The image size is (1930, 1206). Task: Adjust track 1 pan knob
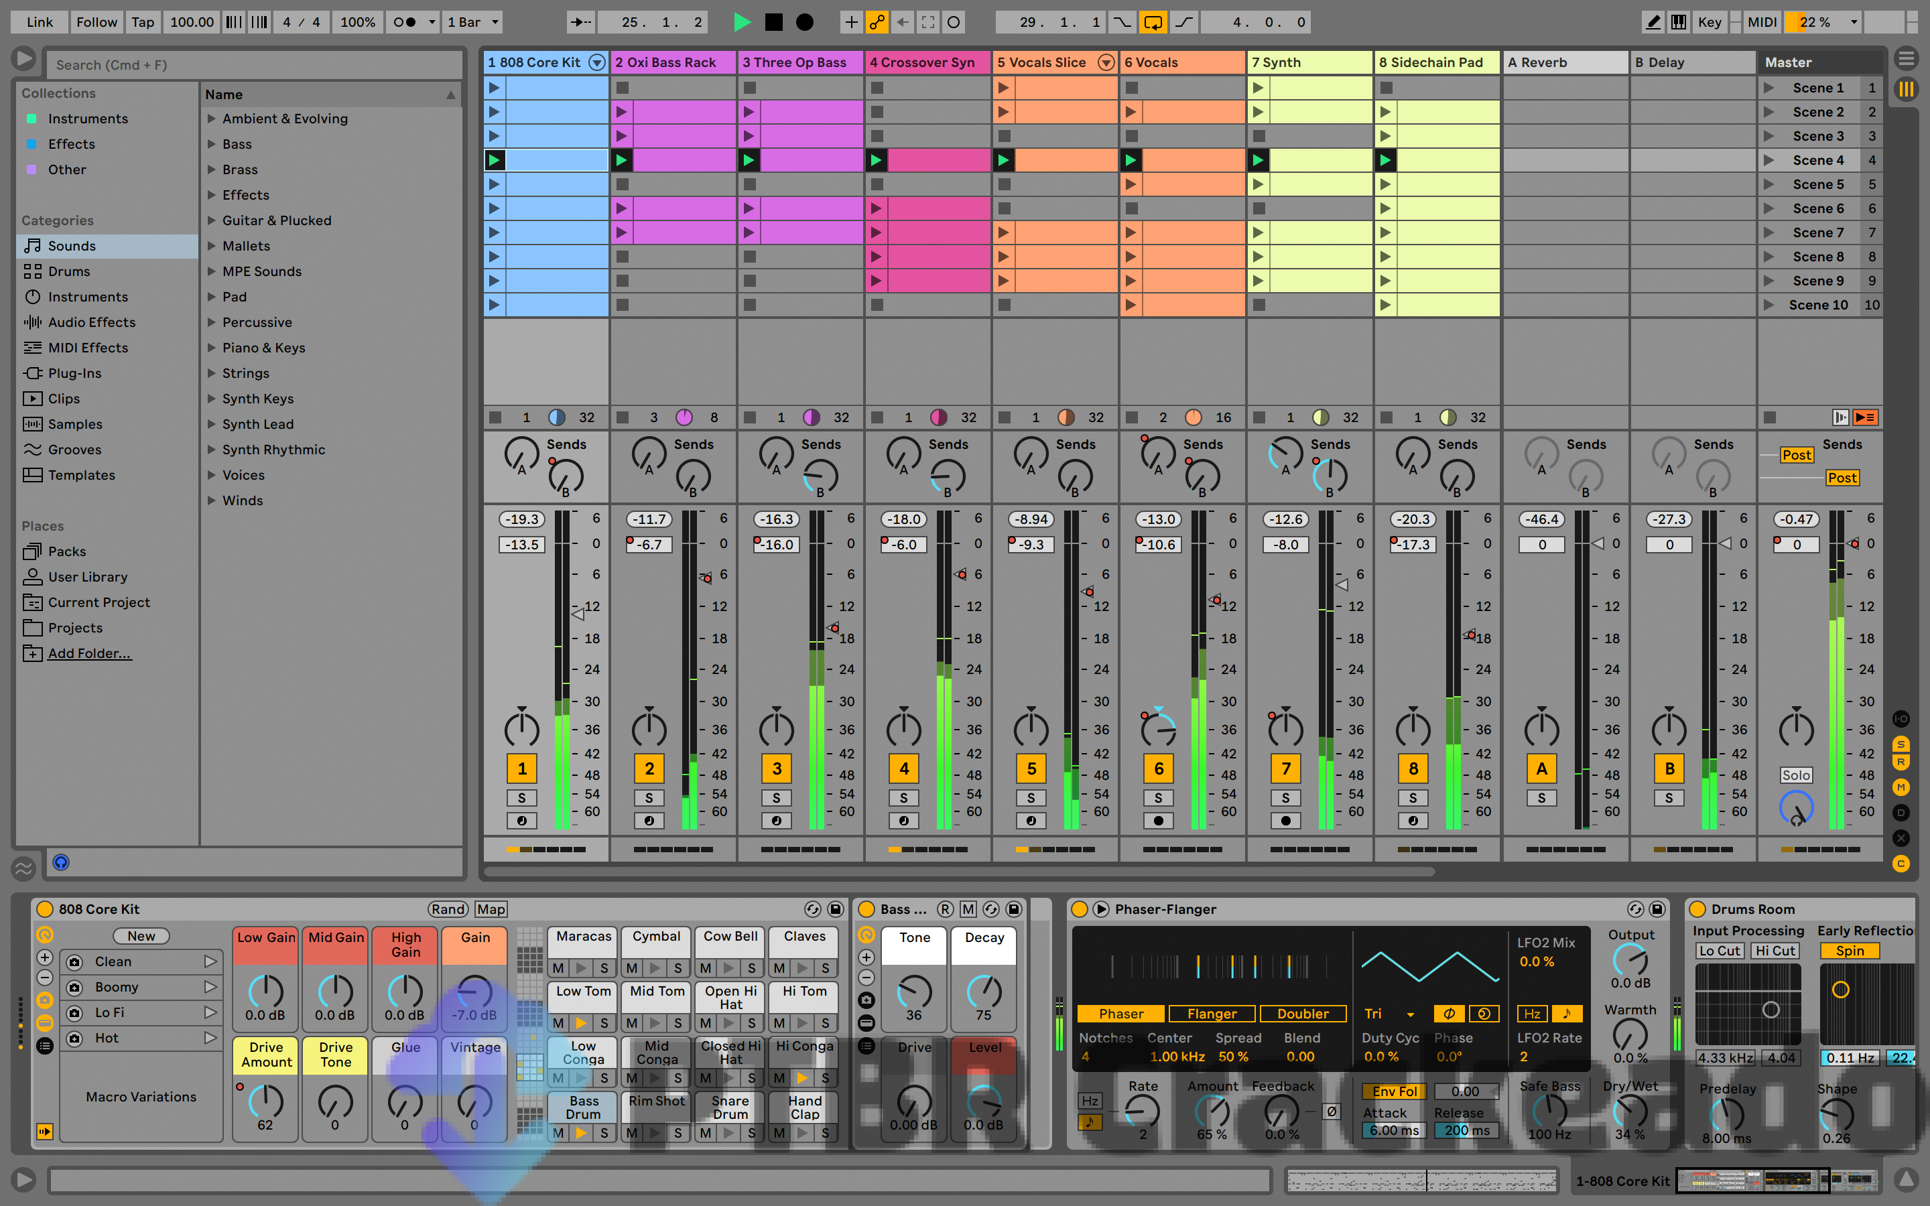(x=521, y=729)
